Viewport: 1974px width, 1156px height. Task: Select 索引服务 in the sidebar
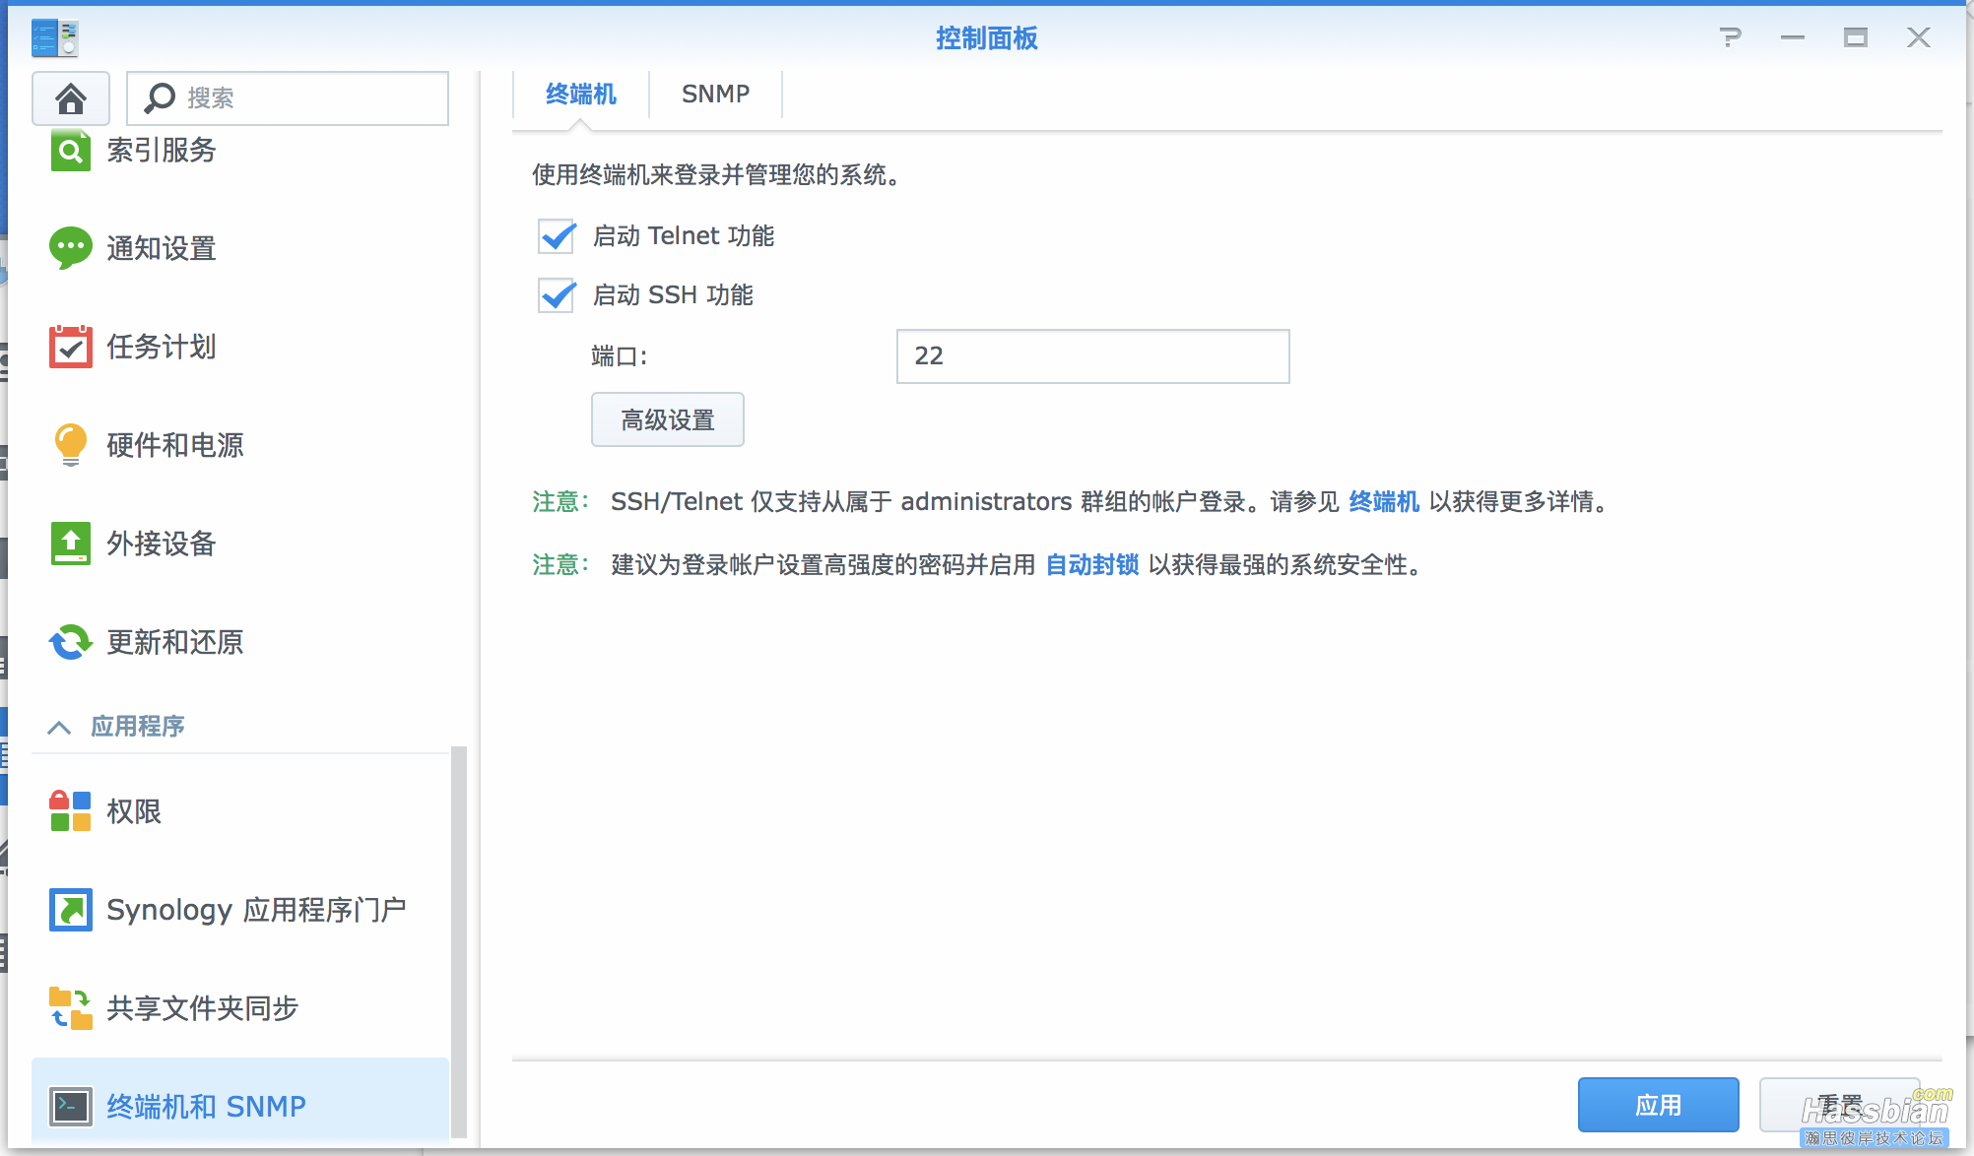(x=240, y=150)
